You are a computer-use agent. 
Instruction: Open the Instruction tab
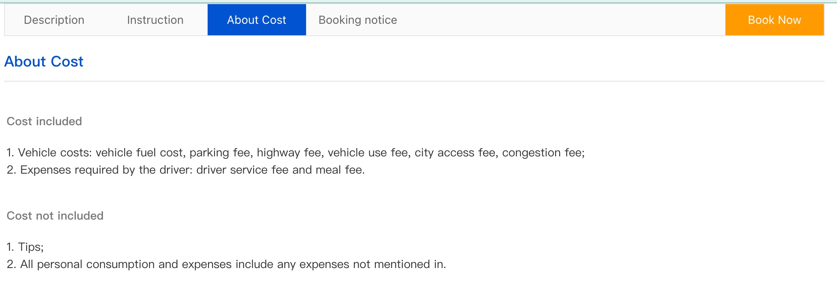[155, 20]
